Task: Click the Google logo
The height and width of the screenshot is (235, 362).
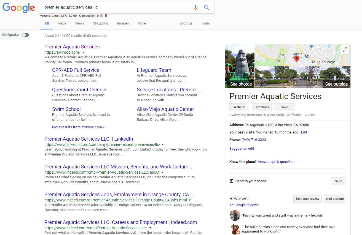Action: pyautogui.click(x=19, y=8)
